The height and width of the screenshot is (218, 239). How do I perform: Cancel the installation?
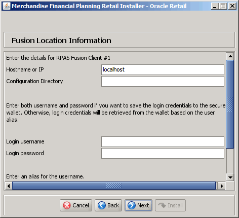click(x=76, y=205)
